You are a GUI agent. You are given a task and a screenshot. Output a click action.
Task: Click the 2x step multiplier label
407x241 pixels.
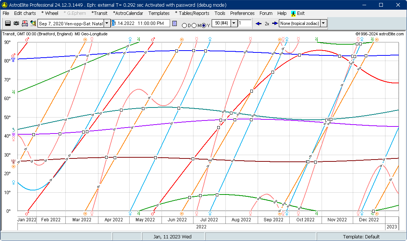click(267, 24)
